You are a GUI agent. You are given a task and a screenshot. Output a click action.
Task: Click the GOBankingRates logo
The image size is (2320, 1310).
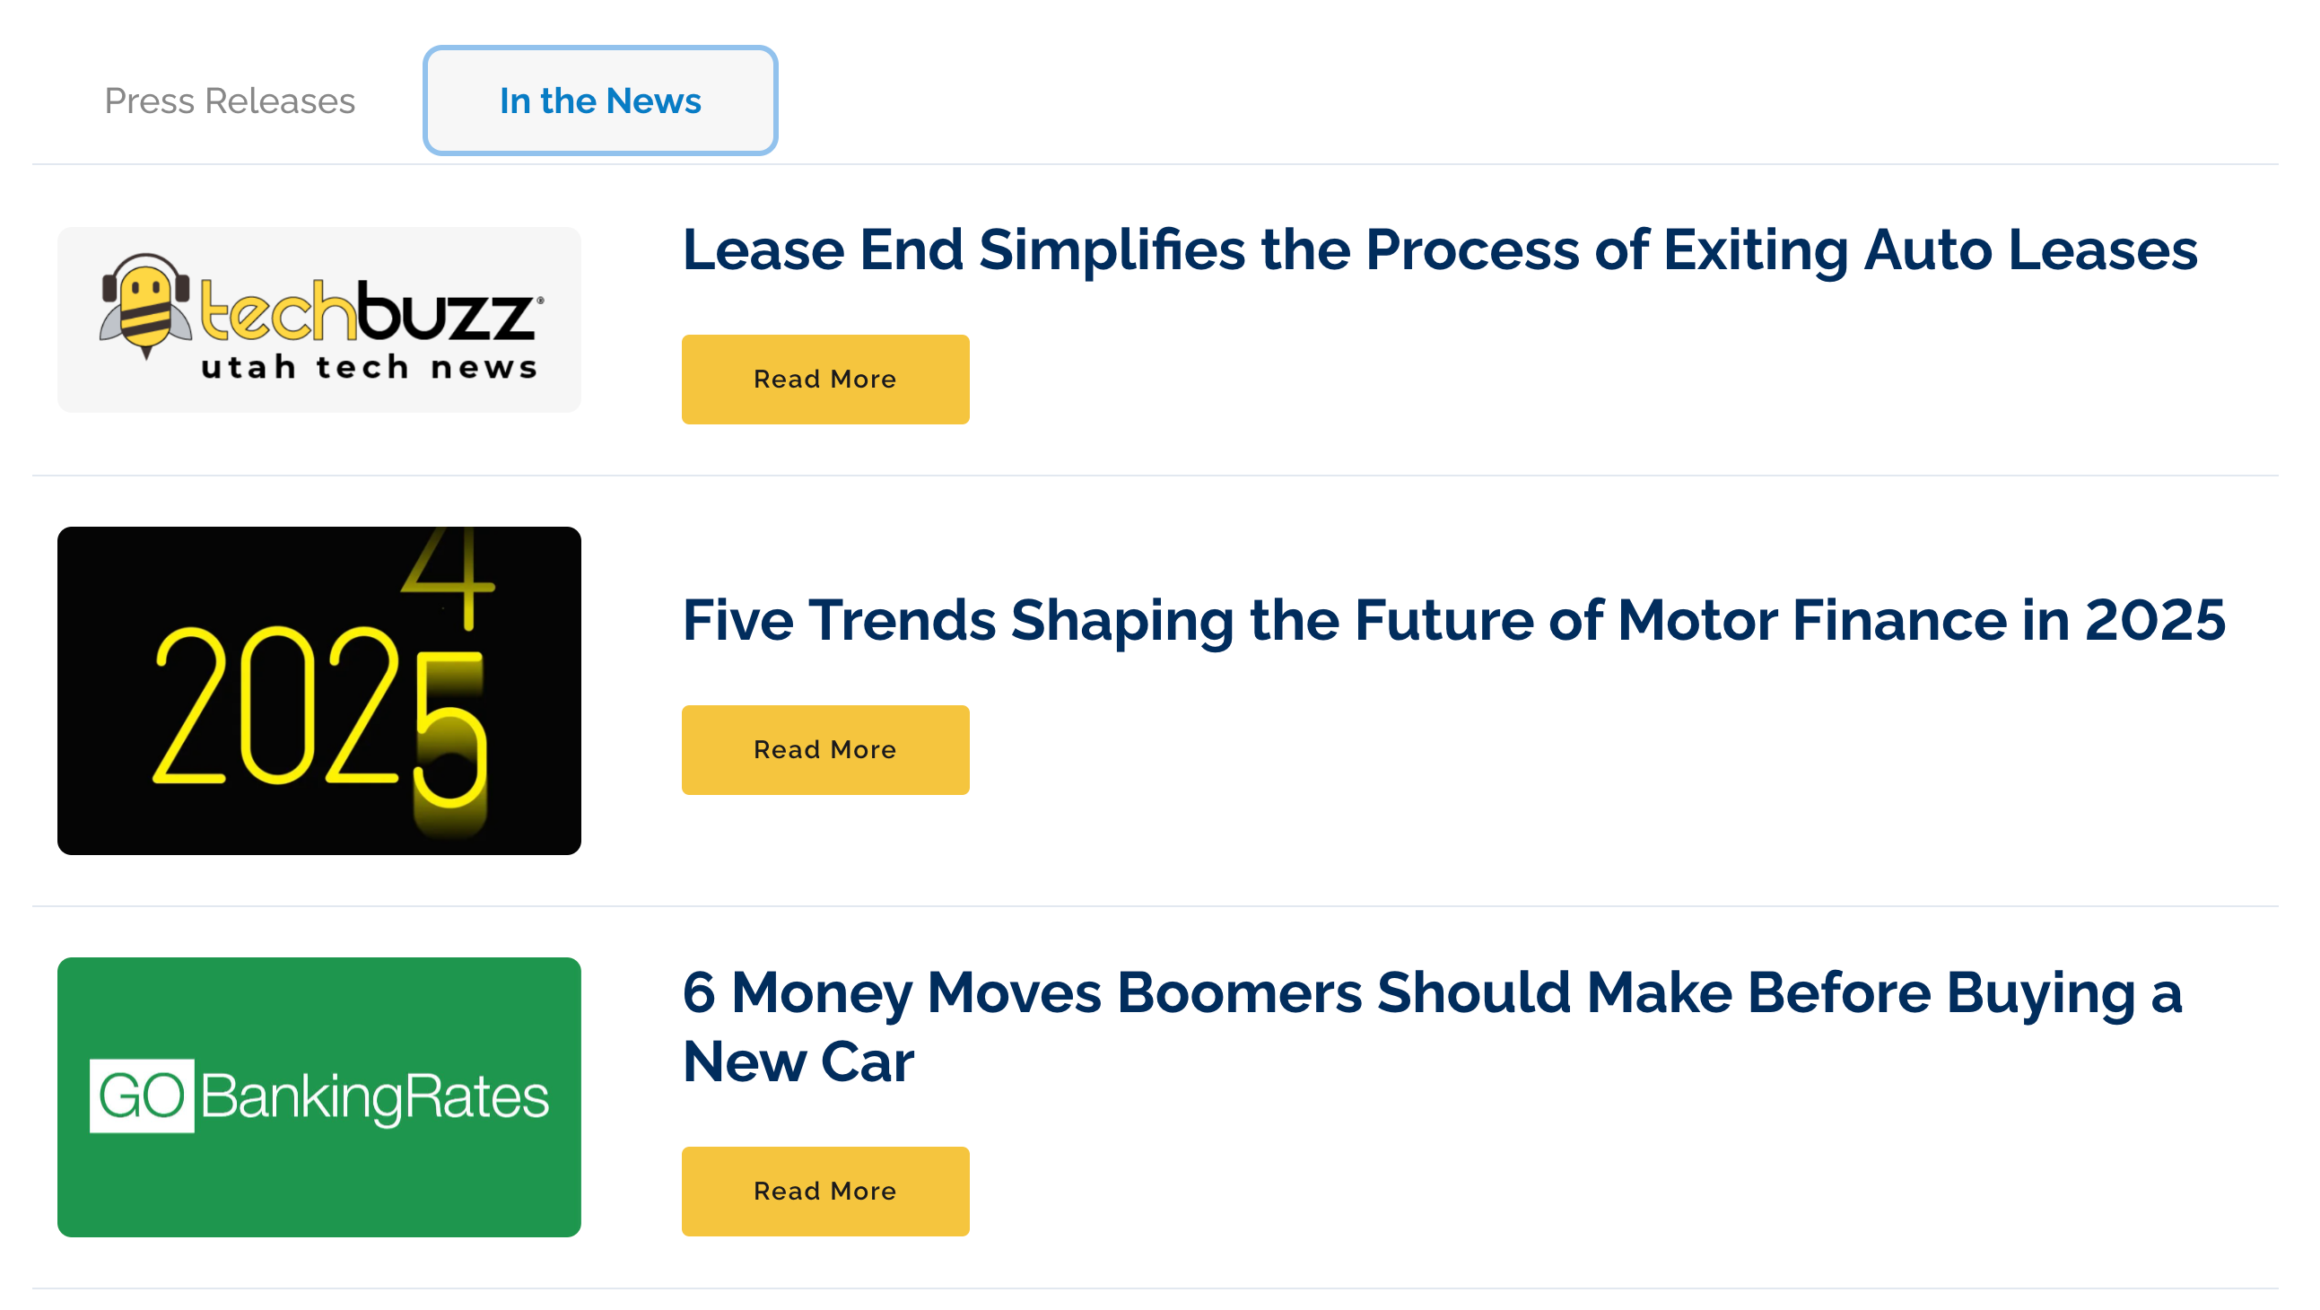[318, 1096]
